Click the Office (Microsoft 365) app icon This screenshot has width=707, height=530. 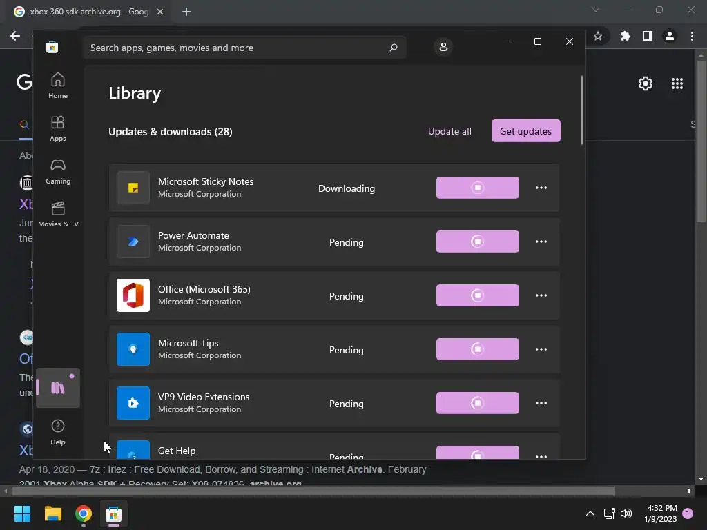click(133, 295)
